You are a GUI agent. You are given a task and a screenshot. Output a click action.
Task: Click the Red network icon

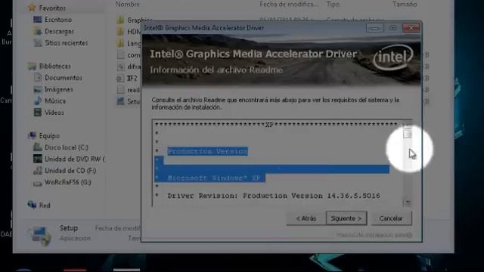coord(32,205)
